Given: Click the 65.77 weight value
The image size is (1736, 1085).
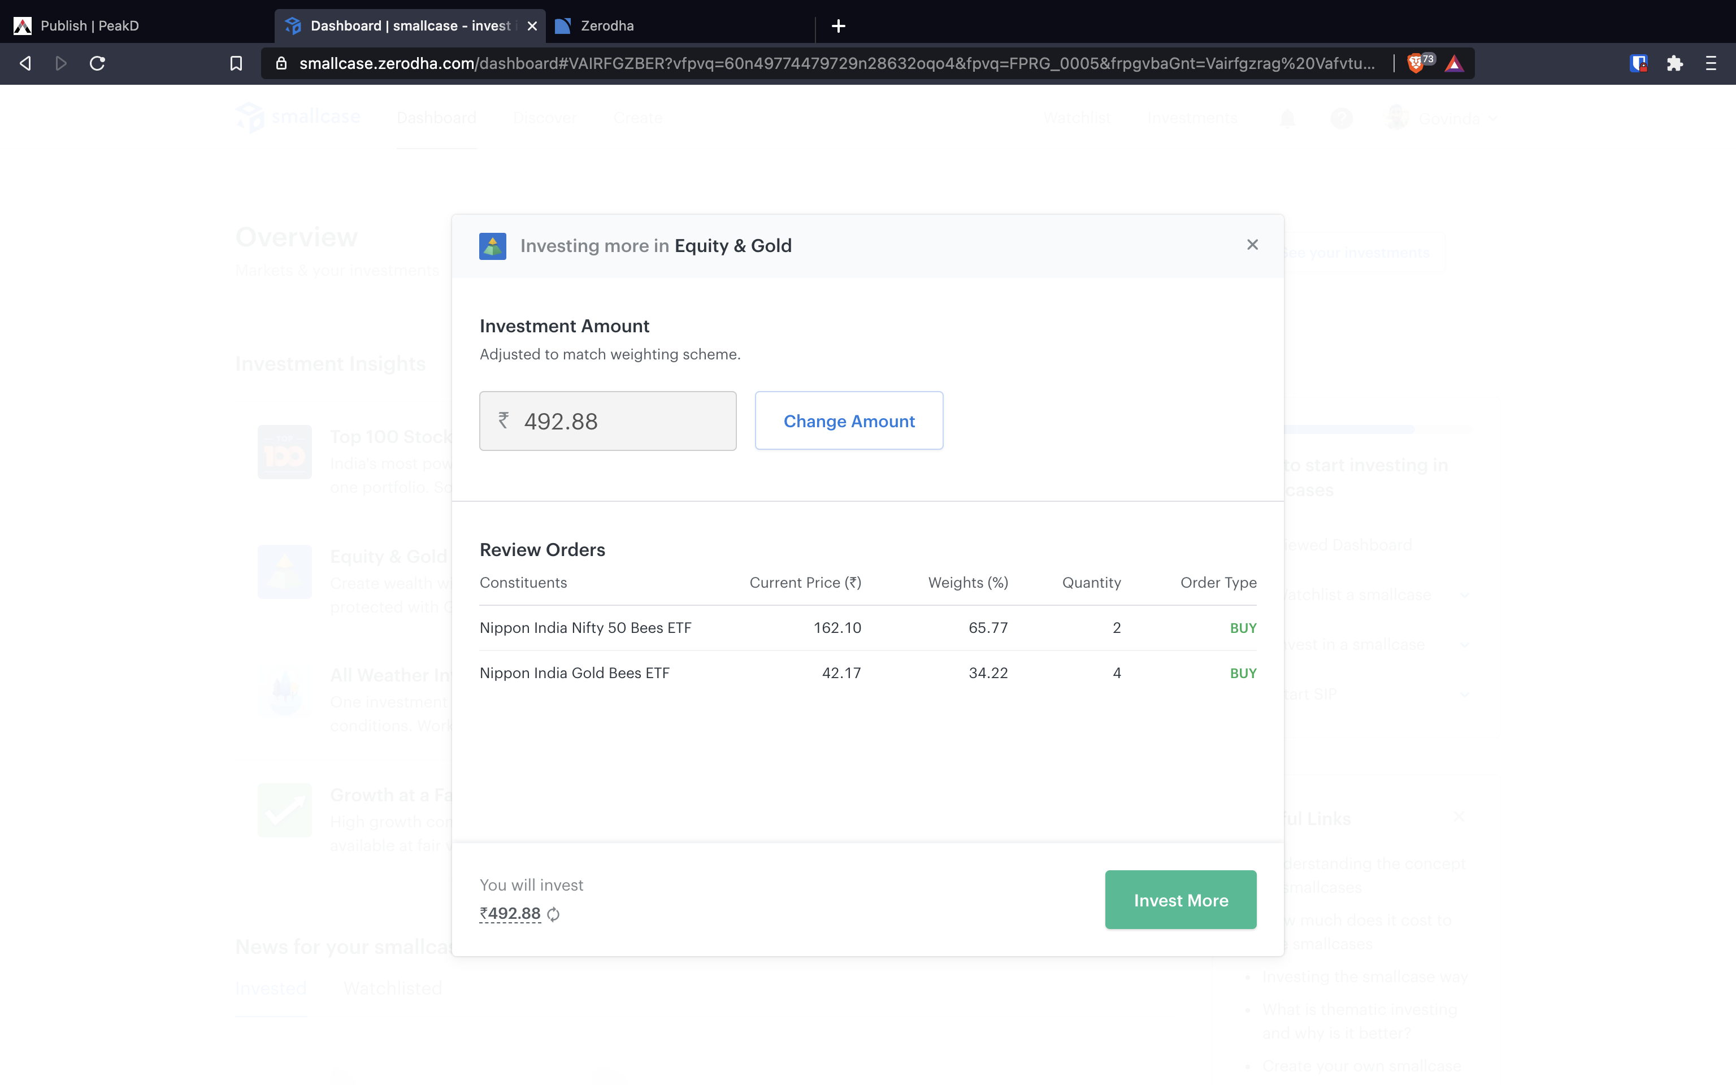Looking at the screenshot, I should point(988,628).
